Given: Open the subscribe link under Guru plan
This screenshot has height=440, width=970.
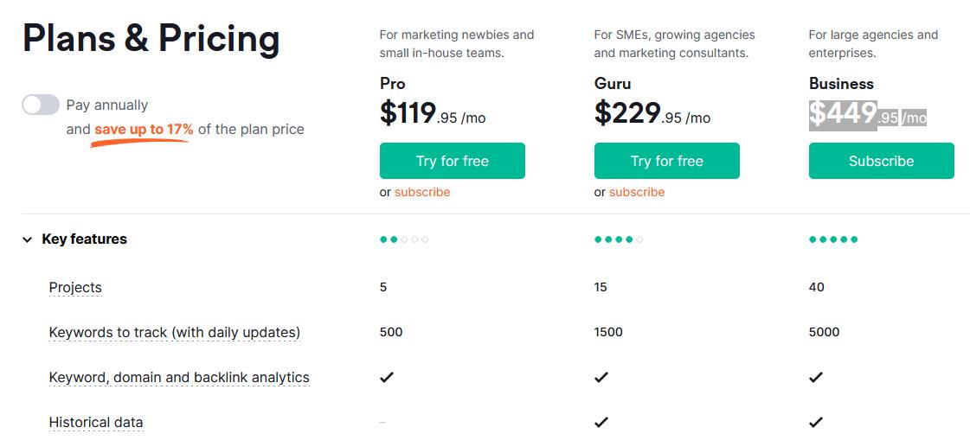Looking at the screenshot, I should pos(637,192).
